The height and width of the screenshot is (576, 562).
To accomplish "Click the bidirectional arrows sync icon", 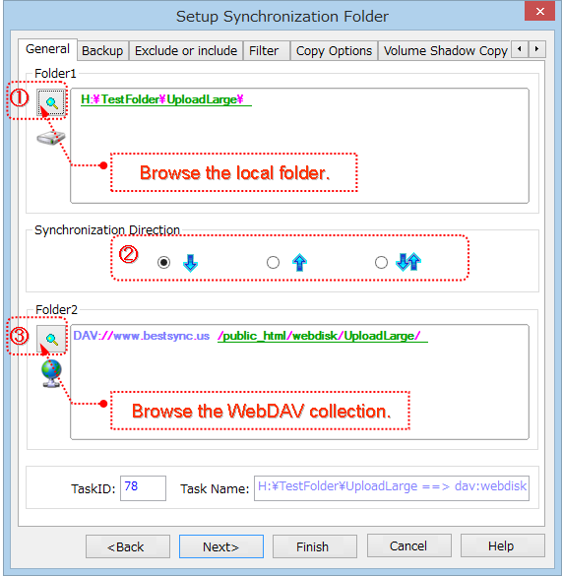I will click(x=408, y=262).
